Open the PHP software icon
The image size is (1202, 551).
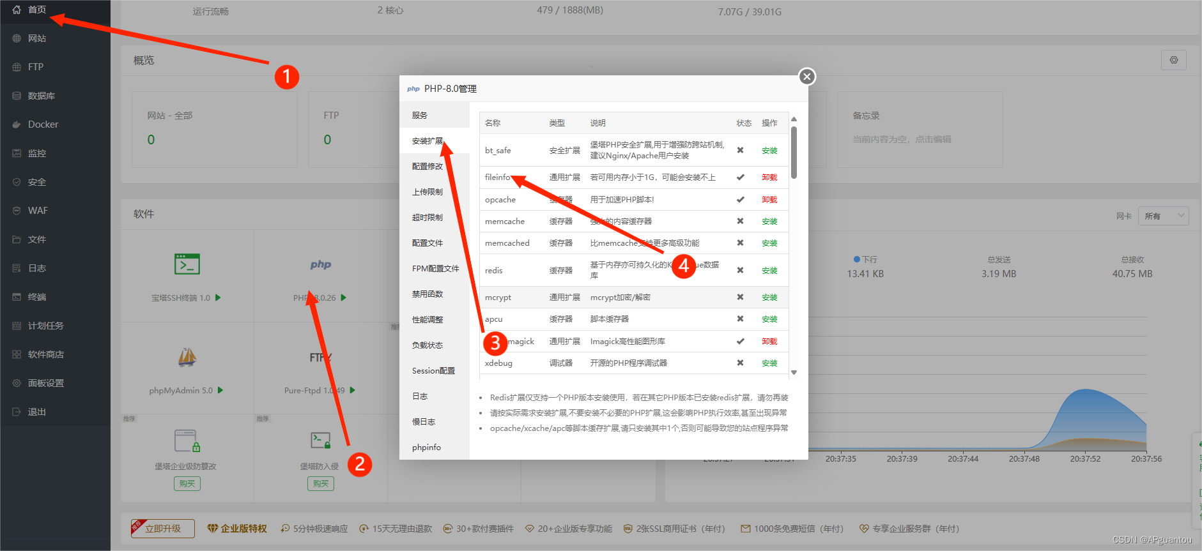pyautogui.click(x=321, y=264)
